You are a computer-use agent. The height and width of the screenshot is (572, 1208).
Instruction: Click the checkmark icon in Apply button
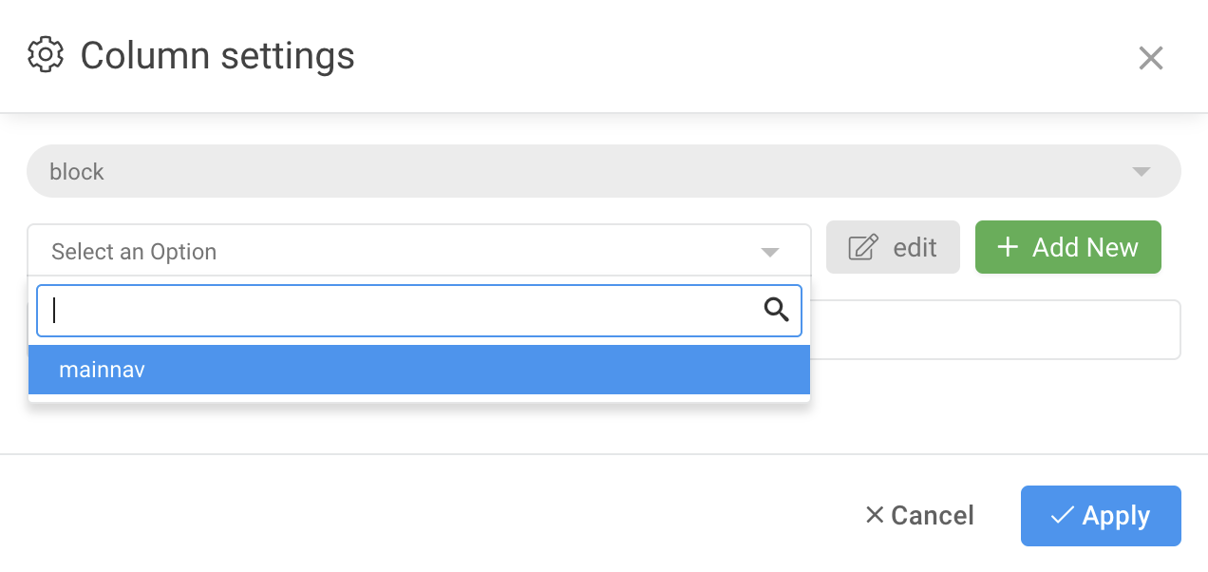[x=1062, y=516]
